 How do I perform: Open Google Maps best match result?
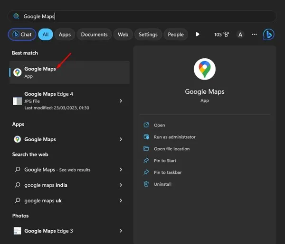(70, 72)
